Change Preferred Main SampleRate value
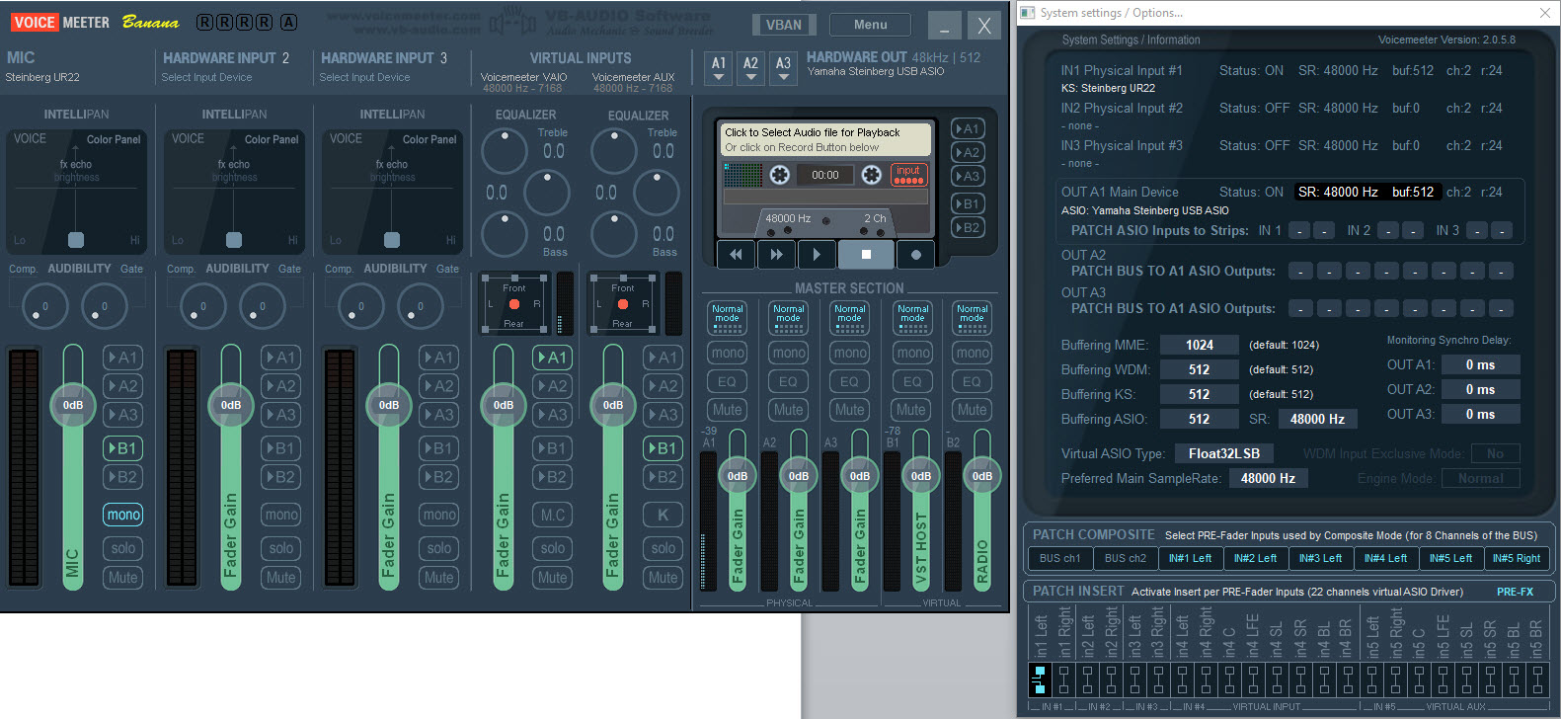The width and height of the screenshot is (1561, 719). click(1268, 478)
